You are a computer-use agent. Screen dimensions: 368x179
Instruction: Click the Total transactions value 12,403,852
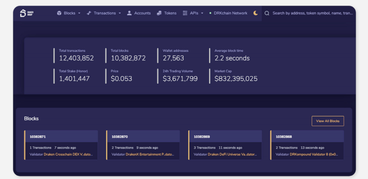[76, 58]
